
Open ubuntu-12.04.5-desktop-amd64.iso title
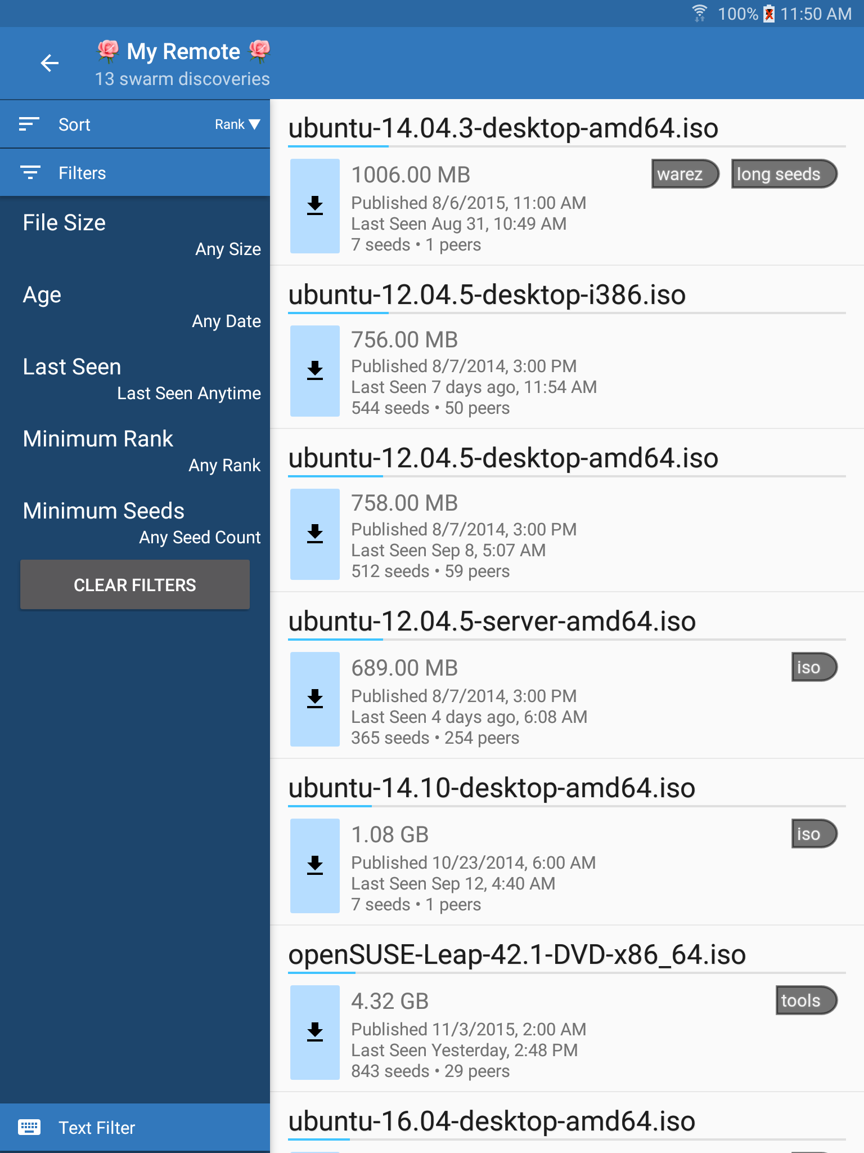point(503,458)
